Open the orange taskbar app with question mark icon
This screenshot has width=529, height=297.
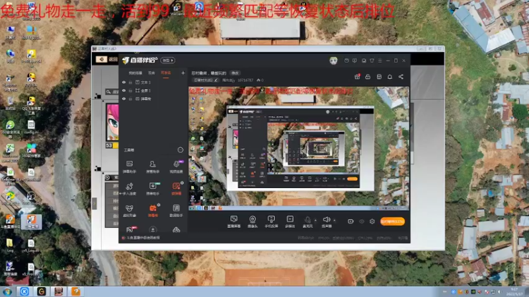pyautogui.click(x=75, y=291)
